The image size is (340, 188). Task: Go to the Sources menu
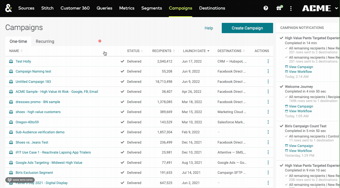[x=26, y=8]
